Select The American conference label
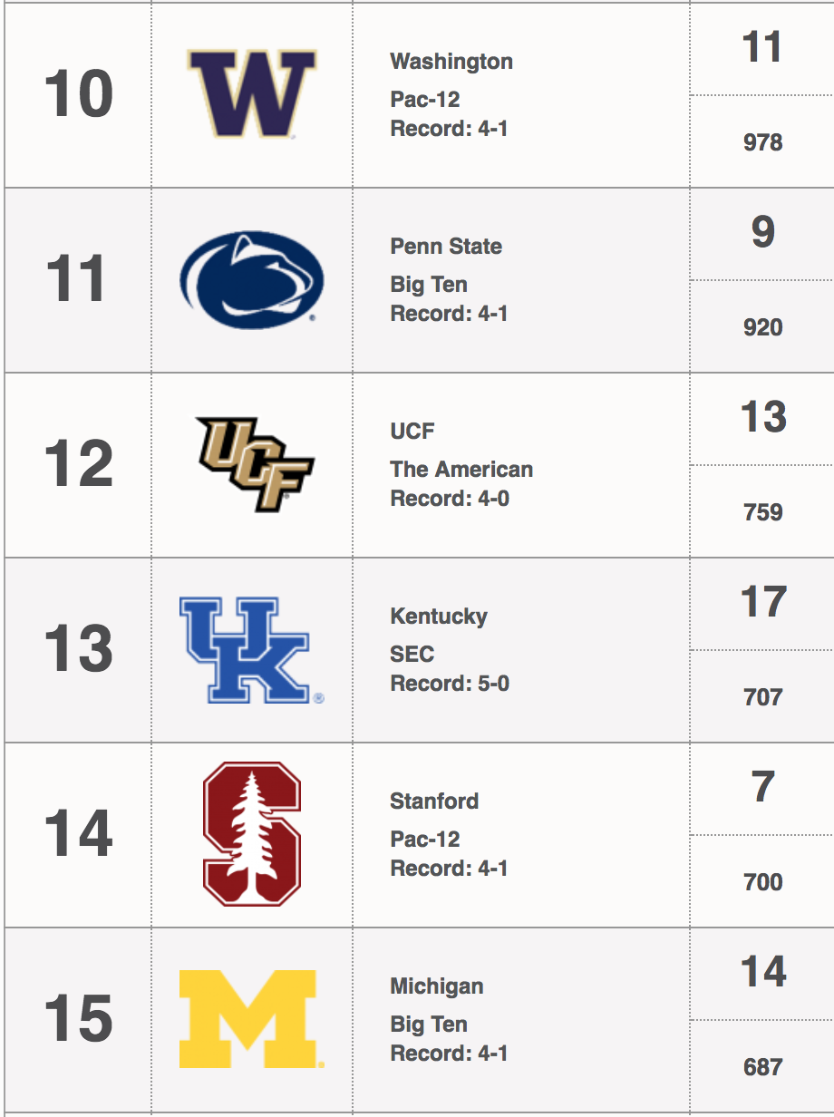Image resolution: width=834 pixels, height=1117 pixels. pyautogui.click(x=461, y=470)
